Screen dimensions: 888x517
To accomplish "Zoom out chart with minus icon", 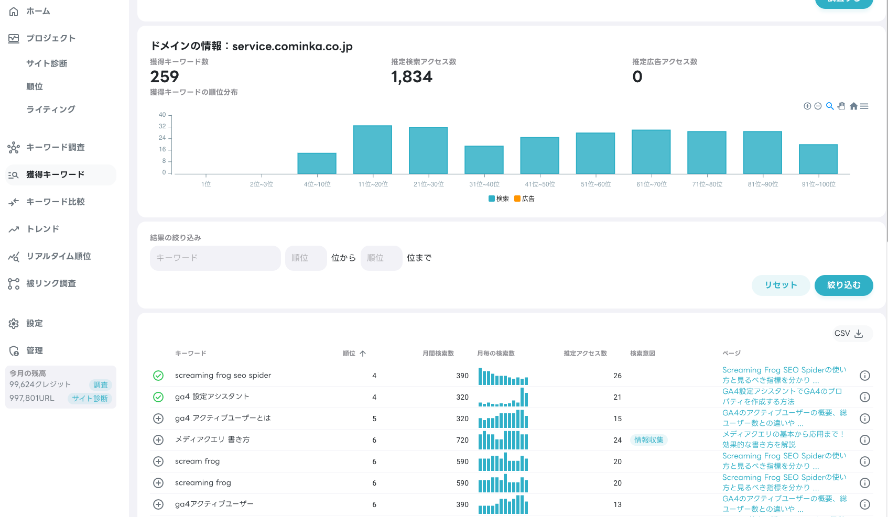I will pyautogui.click(x=818, y=106).
